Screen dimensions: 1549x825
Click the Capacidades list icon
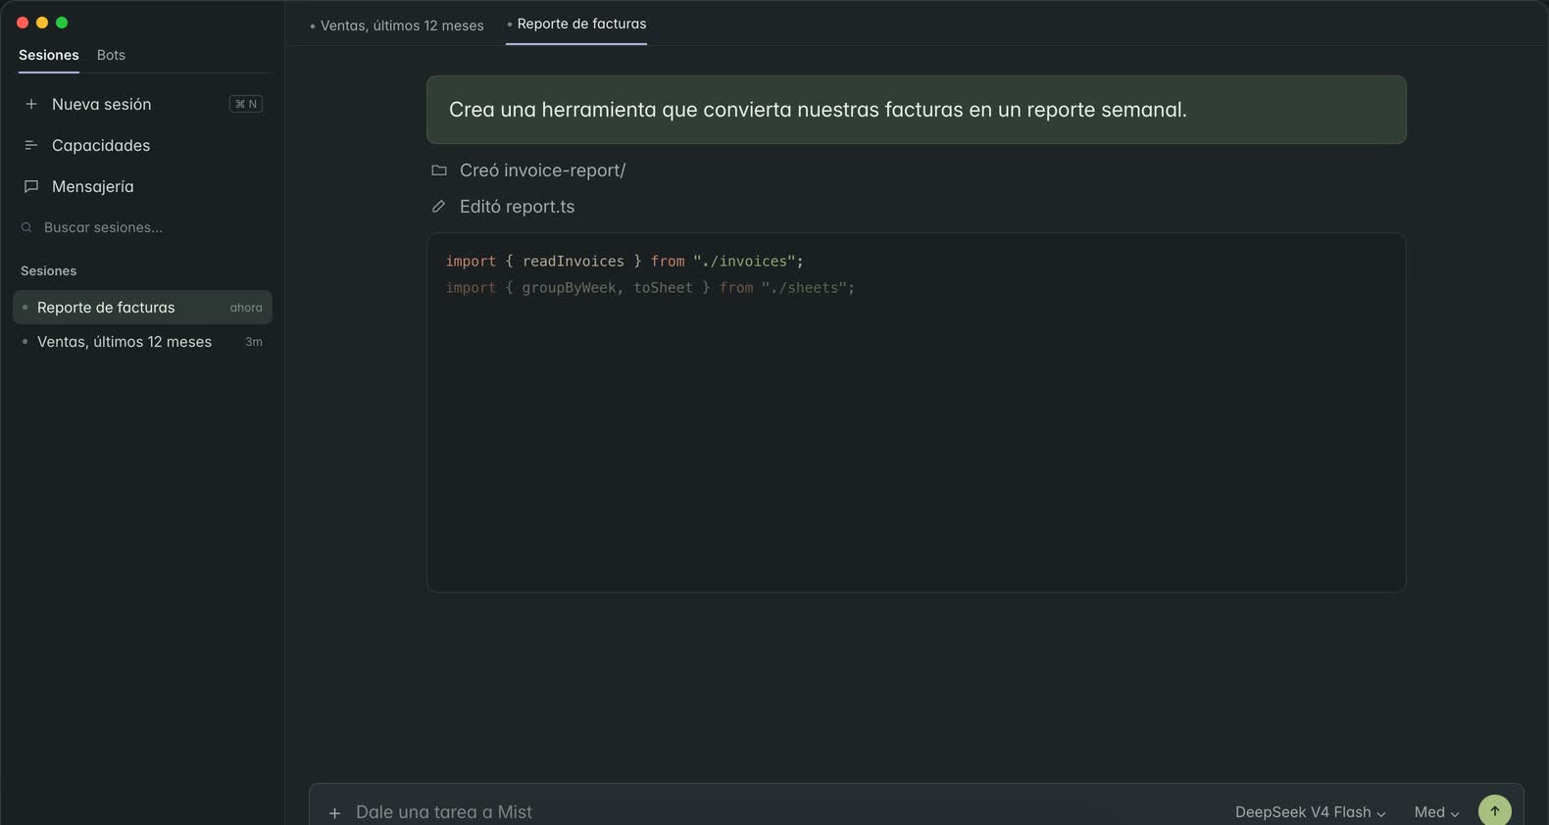pyautogui.click(x=31, y=145)
